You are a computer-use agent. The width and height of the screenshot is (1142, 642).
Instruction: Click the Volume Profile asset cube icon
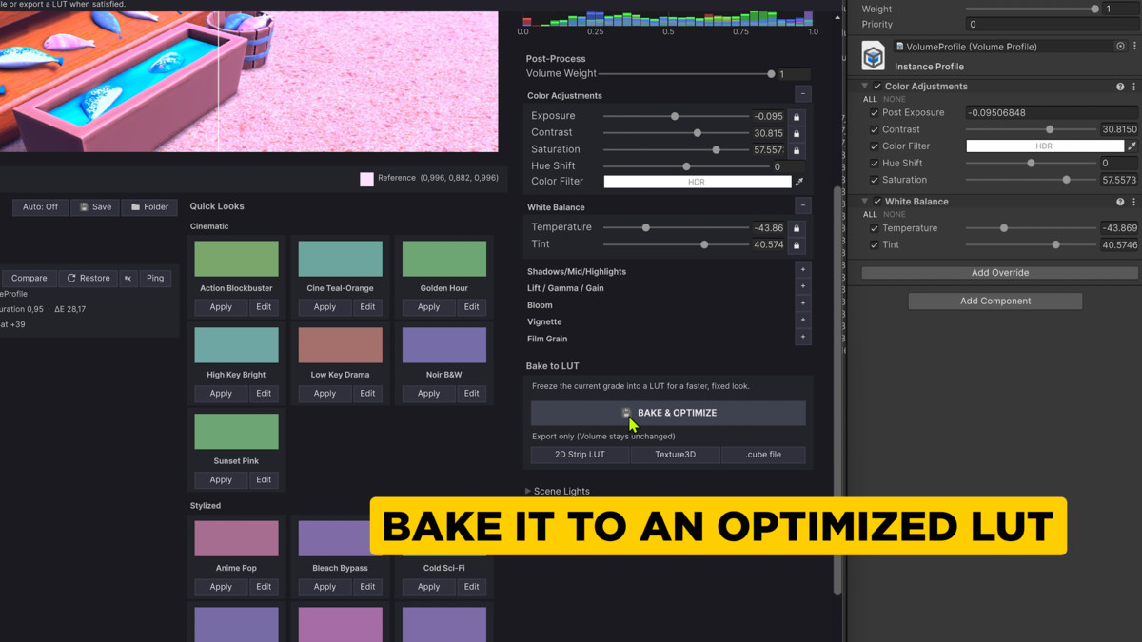pos(873,56)
